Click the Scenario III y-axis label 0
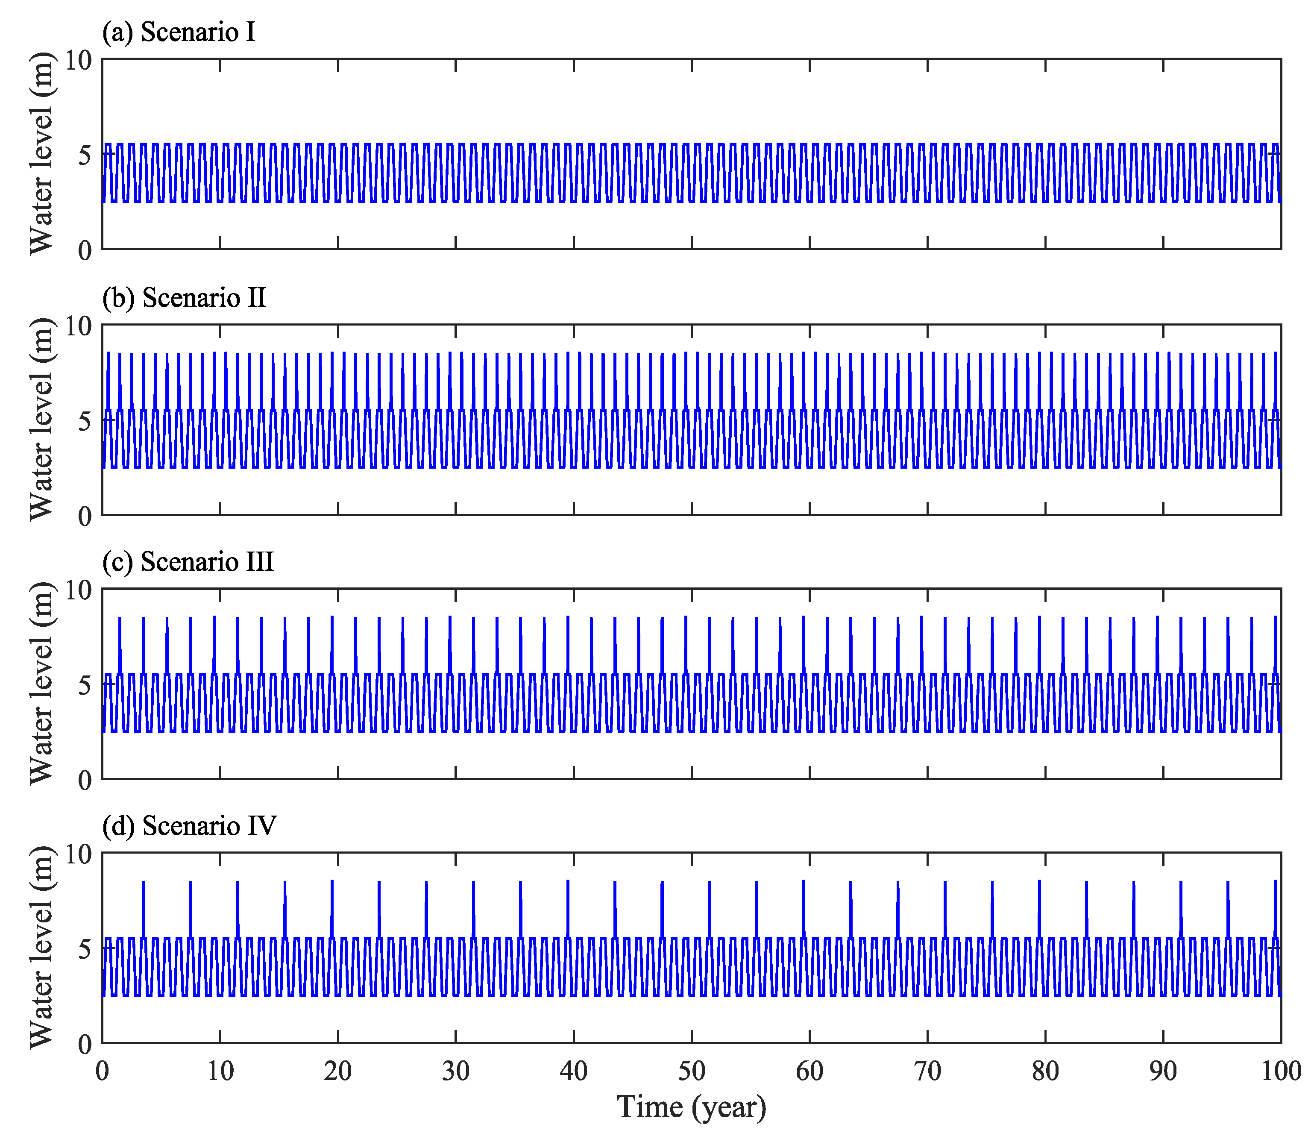 tap(85, 781)
